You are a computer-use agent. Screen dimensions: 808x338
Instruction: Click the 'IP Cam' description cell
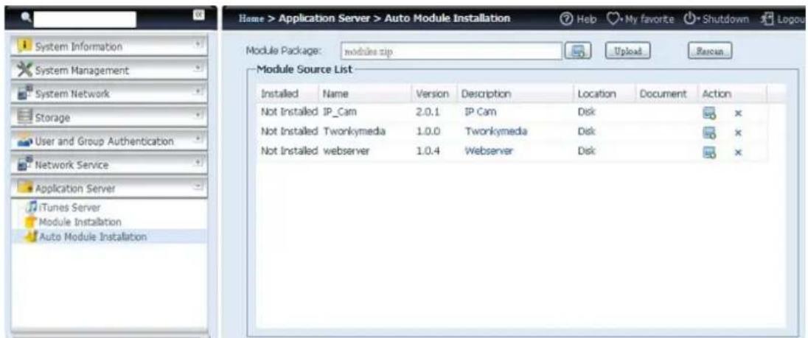pos(478,113)
